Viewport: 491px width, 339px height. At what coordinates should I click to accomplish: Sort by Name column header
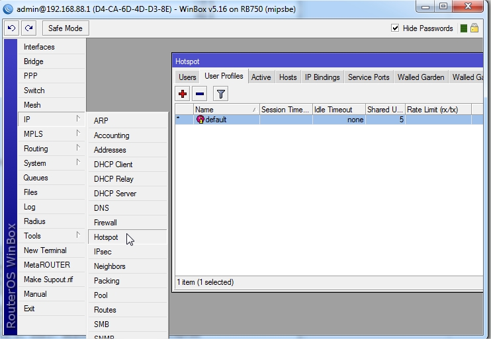click(x=226, y=110)
